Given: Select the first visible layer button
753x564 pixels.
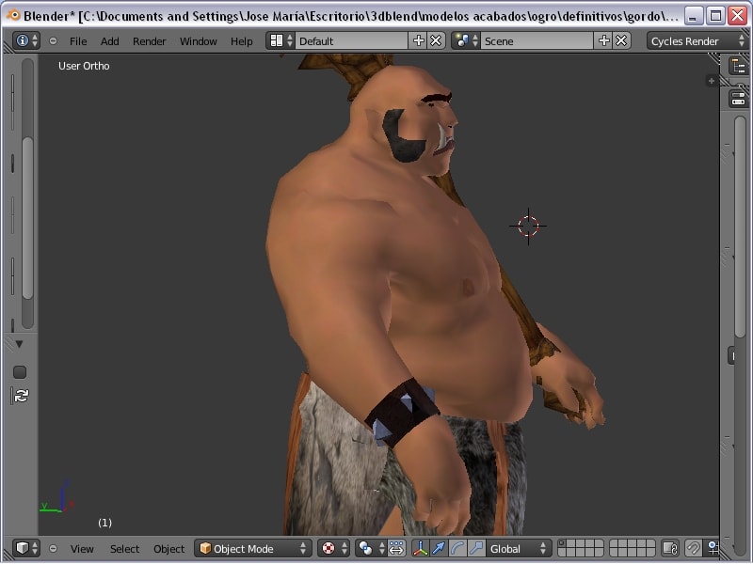Looking at the screenshot, I should pos(562,544).
